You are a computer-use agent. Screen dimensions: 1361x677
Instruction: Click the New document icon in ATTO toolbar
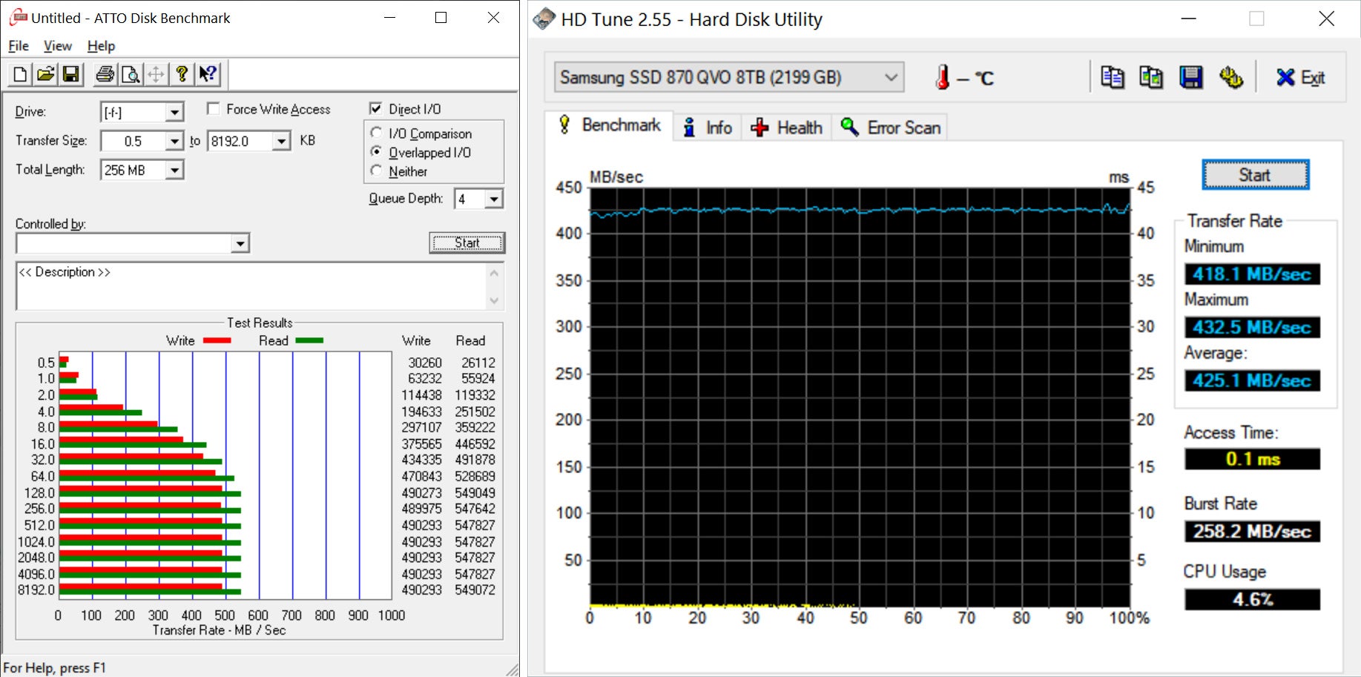click(x=20, y=74)
